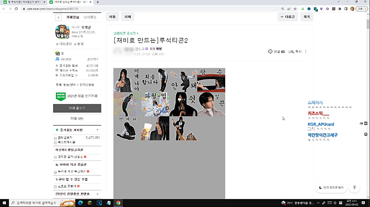The image size is (370, 207).
Task: Select the 나의활동 tab
Action: [90, 17]
